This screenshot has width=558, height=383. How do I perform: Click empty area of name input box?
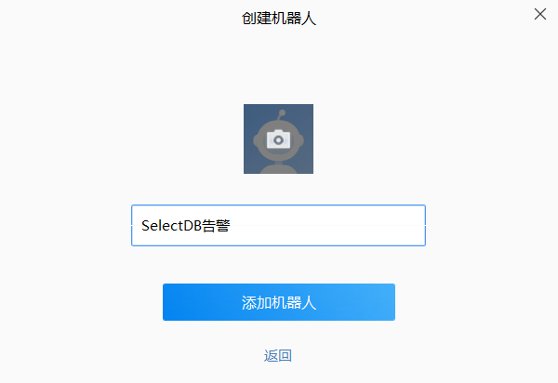point(327,226)
